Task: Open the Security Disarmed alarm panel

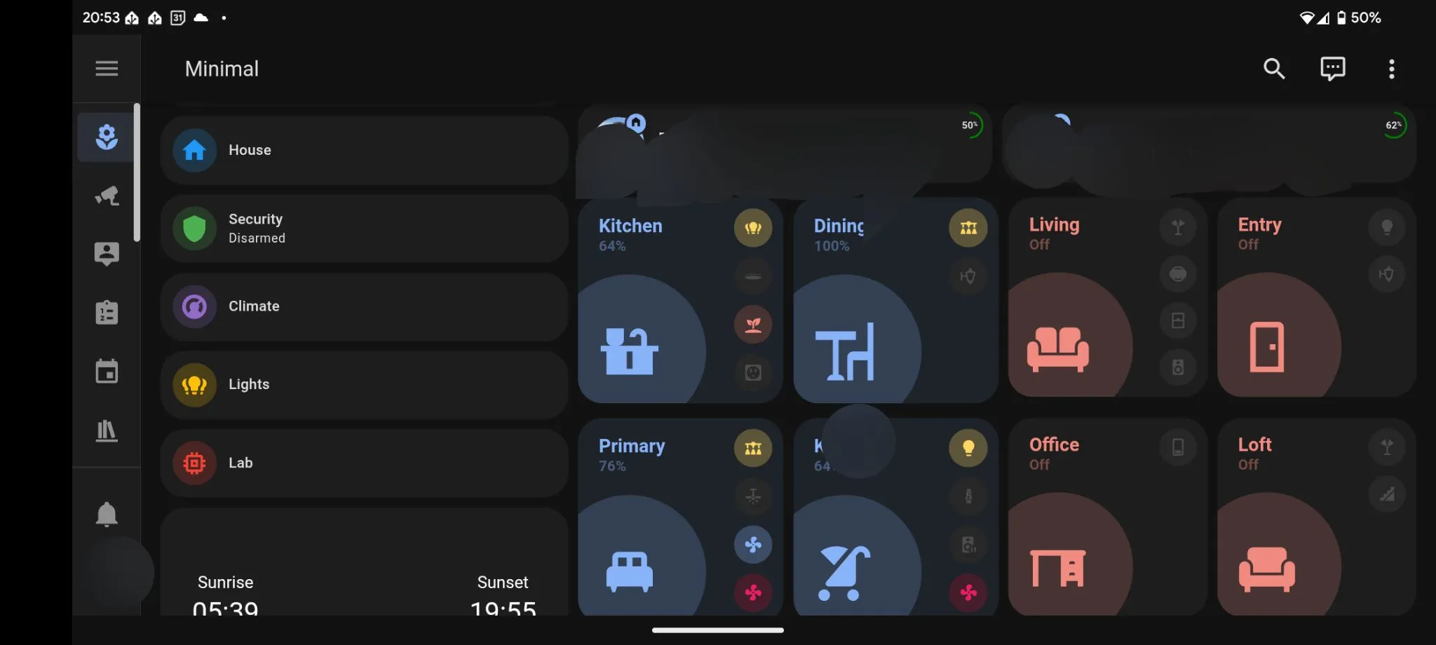Action: [x=364, y=229]
